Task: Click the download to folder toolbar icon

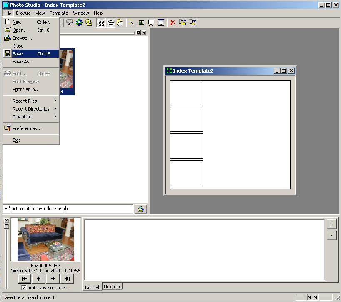Action: pyautogui.click(x=89, y=23)
